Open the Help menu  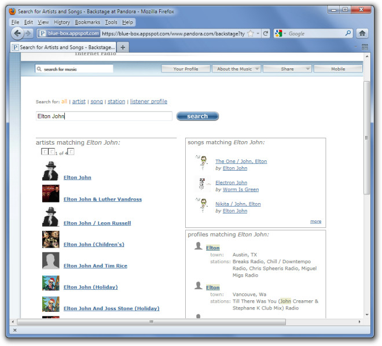[x=128, y=22]
